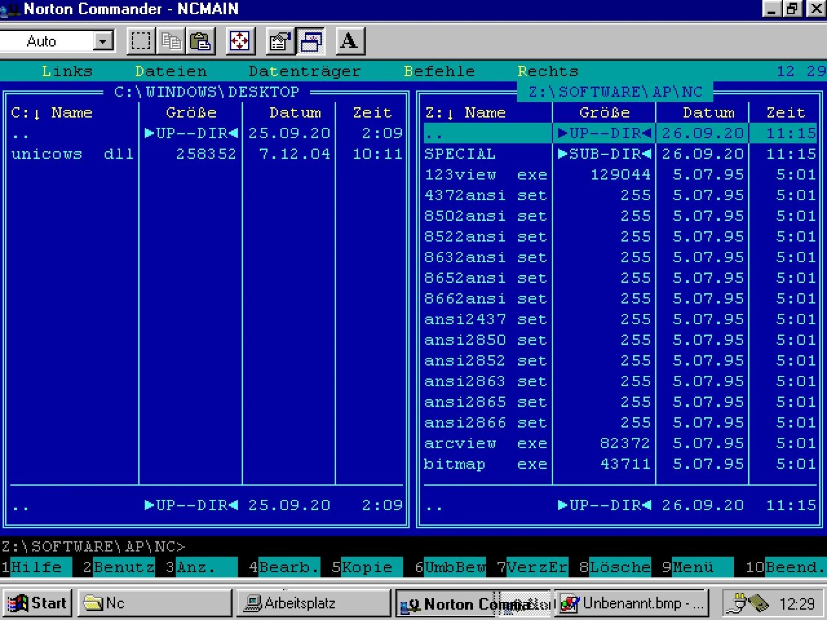The width and height of the screenshot is (827, 620).
Task: Open the Rechts menu
Action: click(548, 71)
